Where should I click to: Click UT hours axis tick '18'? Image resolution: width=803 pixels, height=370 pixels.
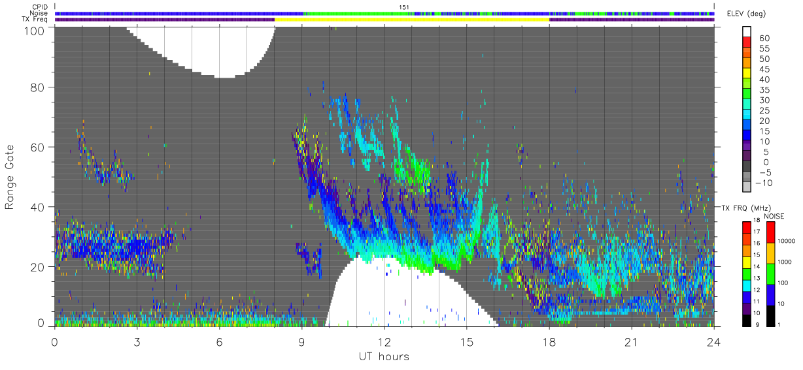(549, 342)
